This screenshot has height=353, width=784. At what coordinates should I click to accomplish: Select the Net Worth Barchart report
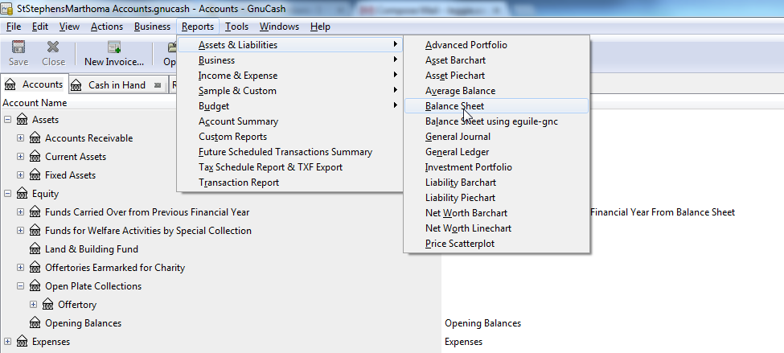coord(496,213)
